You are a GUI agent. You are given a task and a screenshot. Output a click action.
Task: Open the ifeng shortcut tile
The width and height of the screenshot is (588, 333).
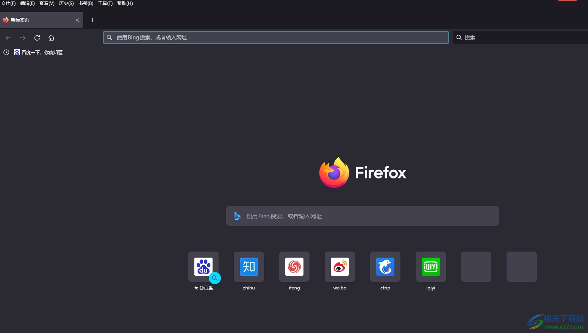pyautogui.click(x=294, y=267)
